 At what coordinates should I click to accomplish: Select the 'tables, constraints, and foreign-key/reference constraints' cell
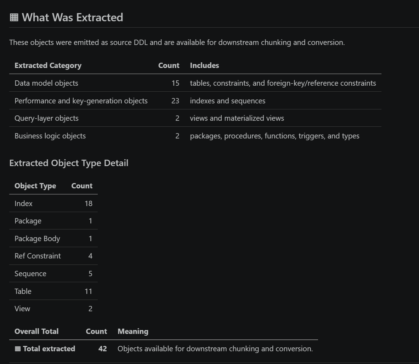tap(283, 83)
